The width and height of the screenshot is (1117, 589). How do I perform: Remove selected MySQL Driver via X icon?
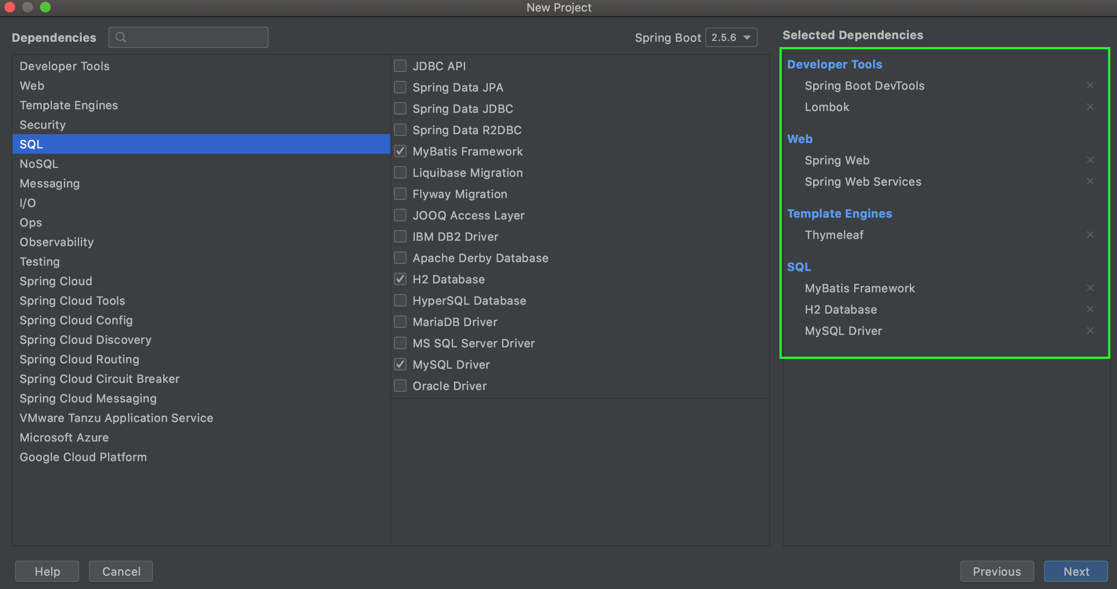[1090, 330]
